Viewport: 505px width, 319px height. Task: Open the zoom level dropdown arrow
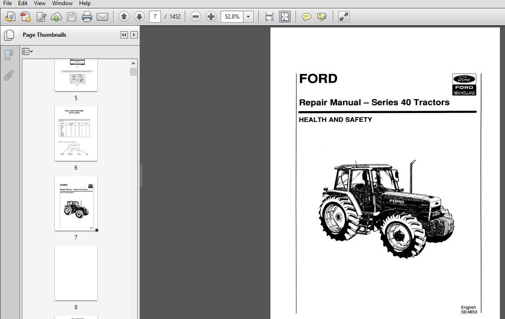[249, 17]
